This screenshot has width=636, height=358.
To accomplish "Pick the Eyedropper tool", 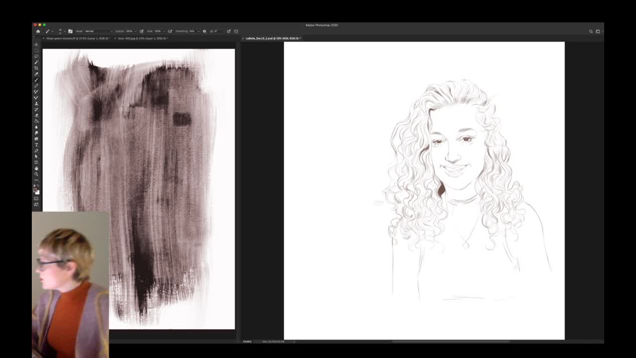I will click(36, 74).
